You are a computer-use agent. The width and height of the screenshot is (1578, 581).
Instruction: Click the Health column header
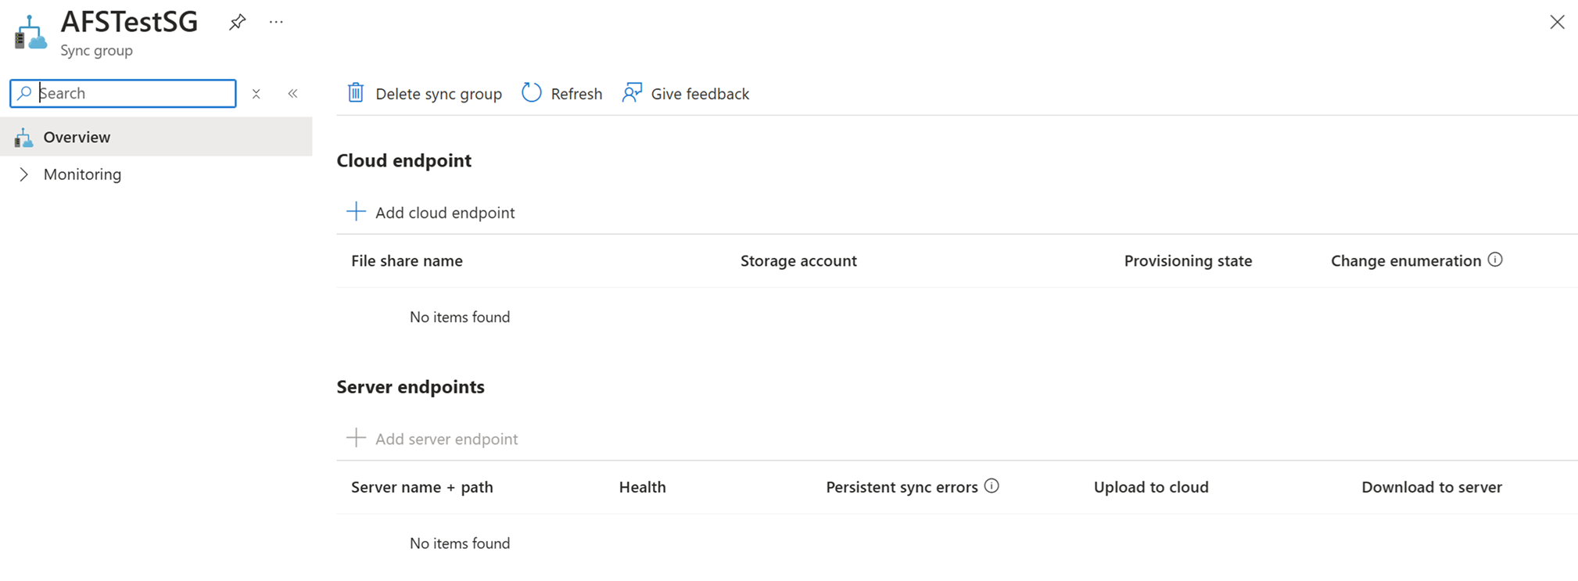click(x=642, y=487)
